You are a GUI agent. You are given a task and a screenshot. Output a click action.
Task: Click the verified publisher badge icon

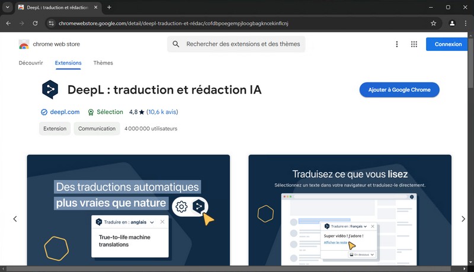click(x=44, y=112)
